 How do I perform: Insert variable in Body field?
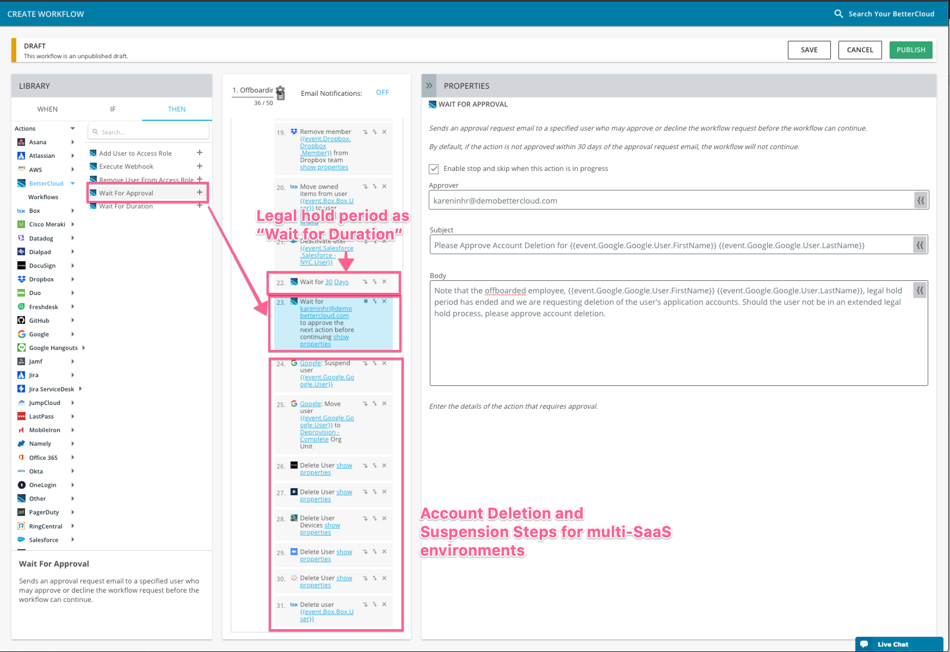tap(920, 290)
